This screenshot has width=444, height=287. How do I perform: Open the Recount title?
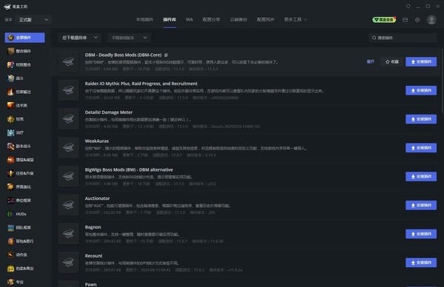click(x=94, y=256)
